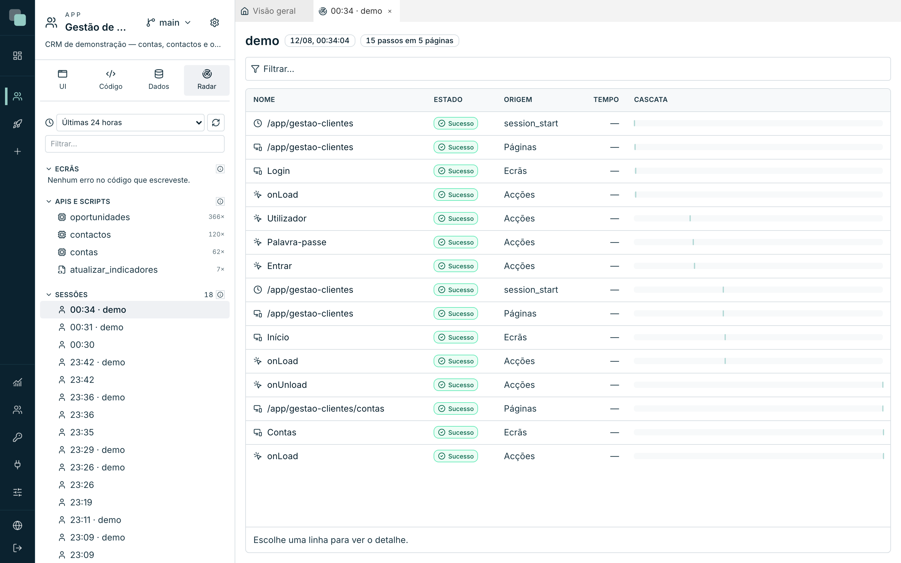Screen dimensions: 901x563
Task: Click the globe icon in left rail
Action: [x=18, y=525]
